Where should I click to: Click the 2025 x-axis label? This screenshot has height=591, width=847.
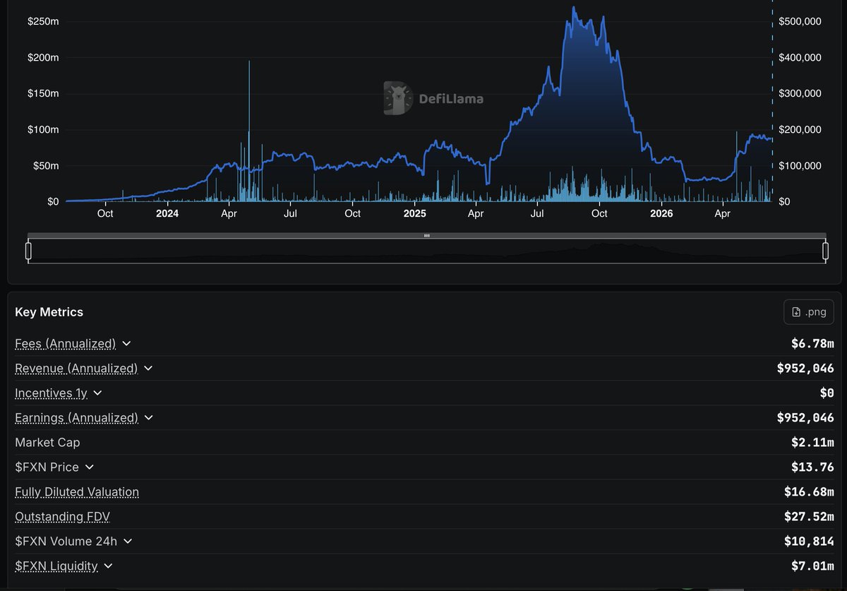click(414, 213)
